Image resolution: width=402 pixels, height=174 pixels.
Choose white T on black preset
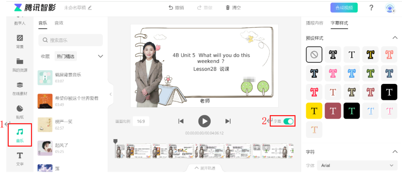[389, 92]
